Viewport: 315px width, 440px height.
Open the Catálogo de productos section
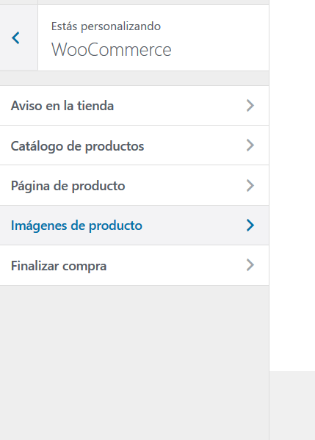tap(134, 145)
